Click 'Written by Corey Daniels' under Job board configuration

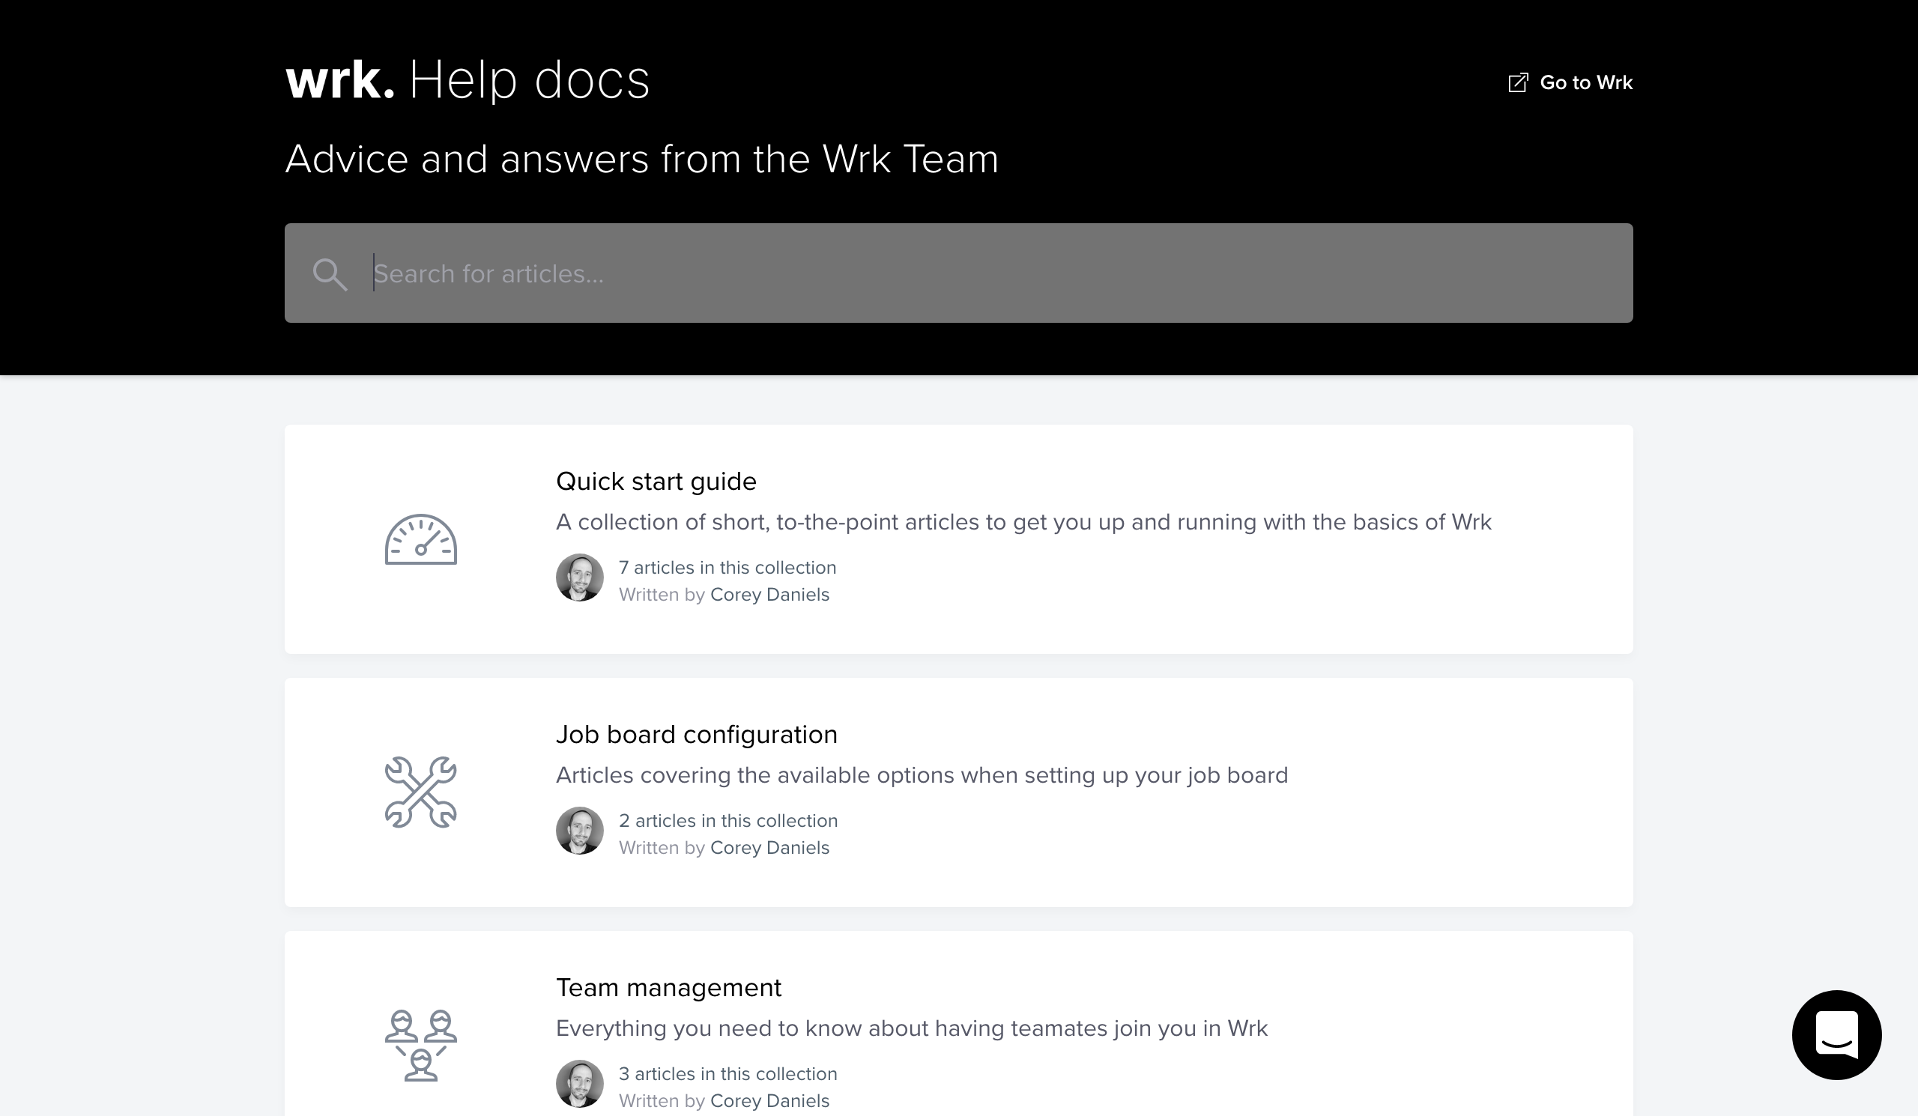click(x=724, y=848)
